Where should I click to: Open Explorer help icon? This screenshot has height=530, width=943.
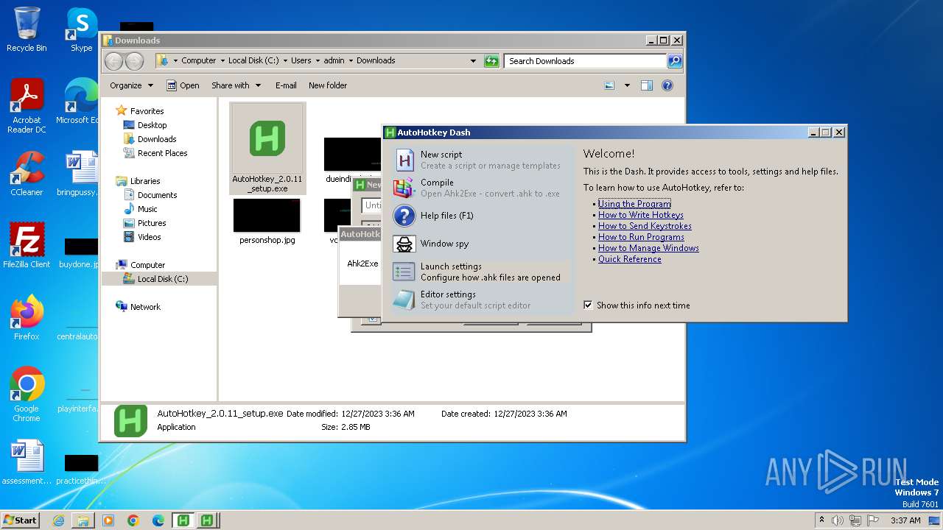click(667, 85)
